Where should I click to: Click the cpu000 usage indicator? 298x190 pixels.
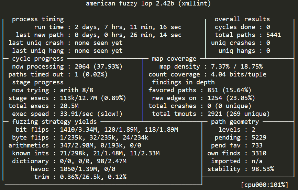click(x=264, y=185)
